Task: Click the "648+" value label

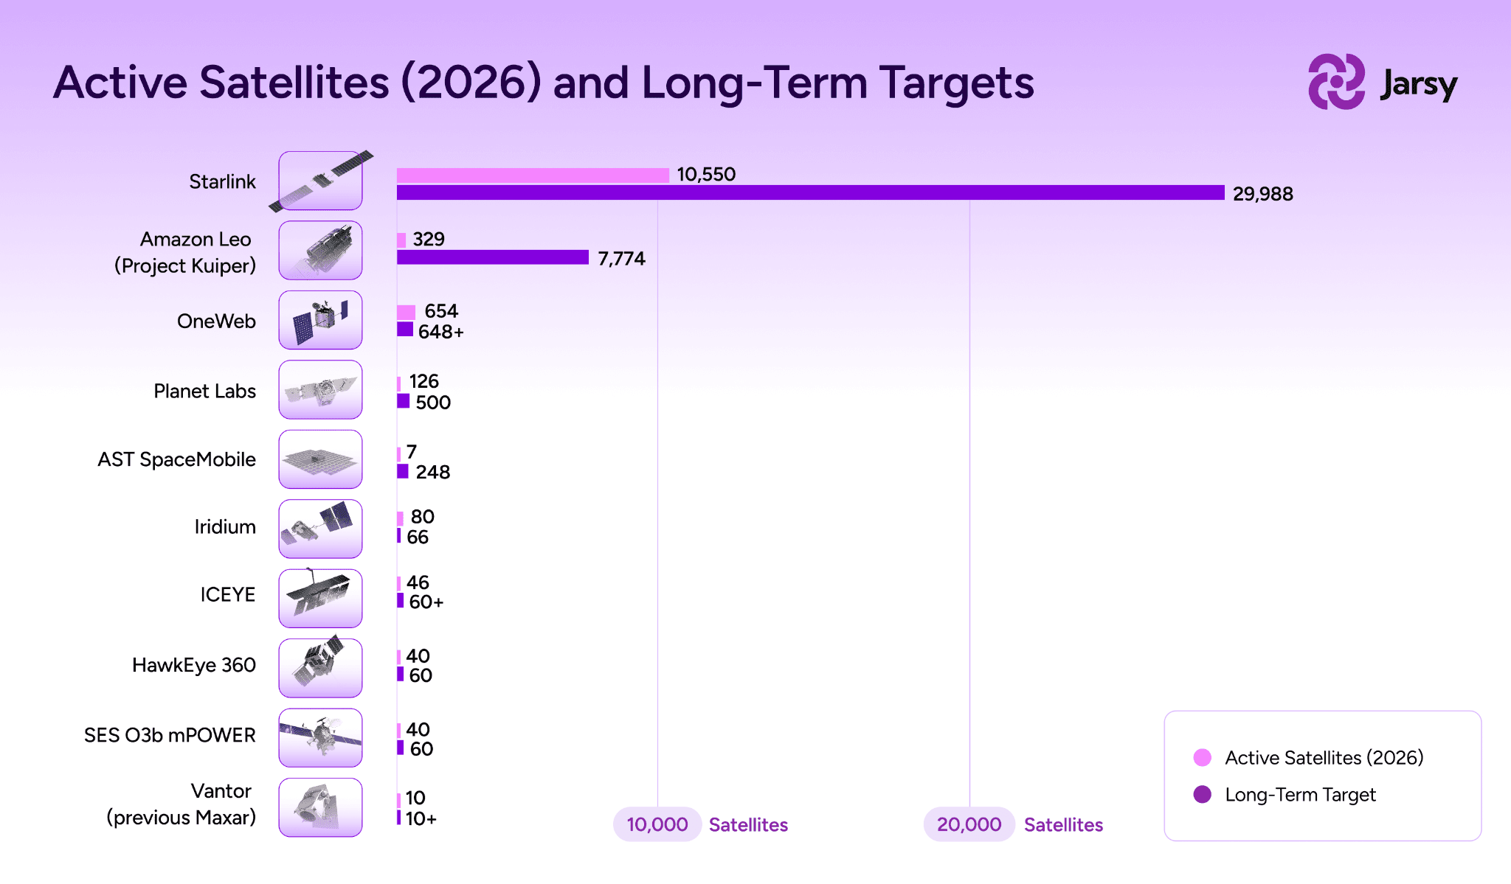Action: point(441,332)
